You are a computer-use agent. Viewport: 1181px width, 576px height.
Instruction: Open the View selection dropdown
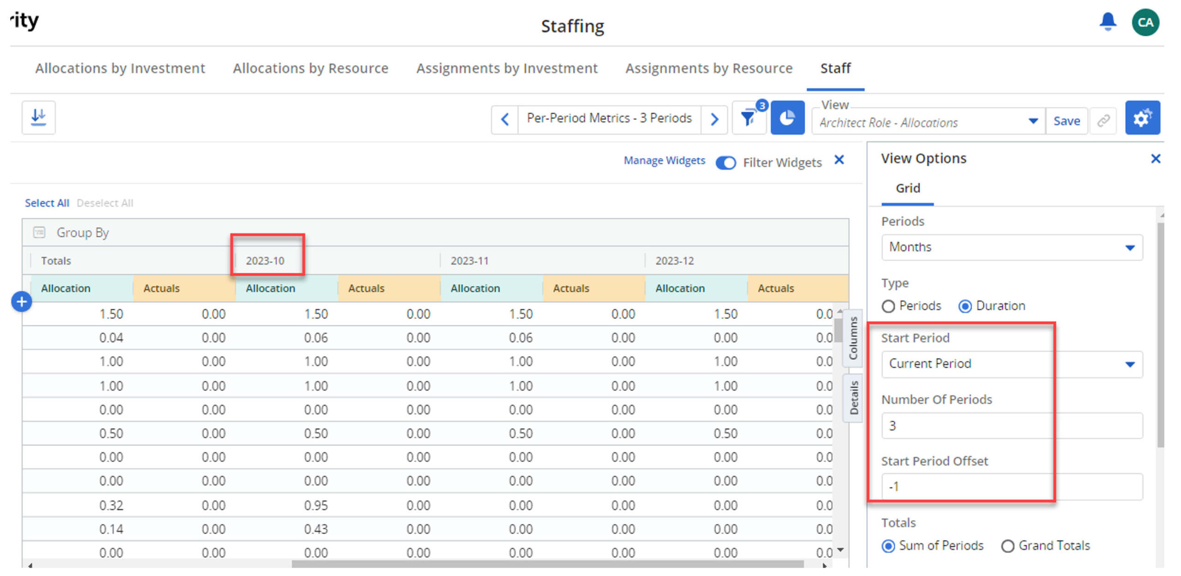[928, 122]
